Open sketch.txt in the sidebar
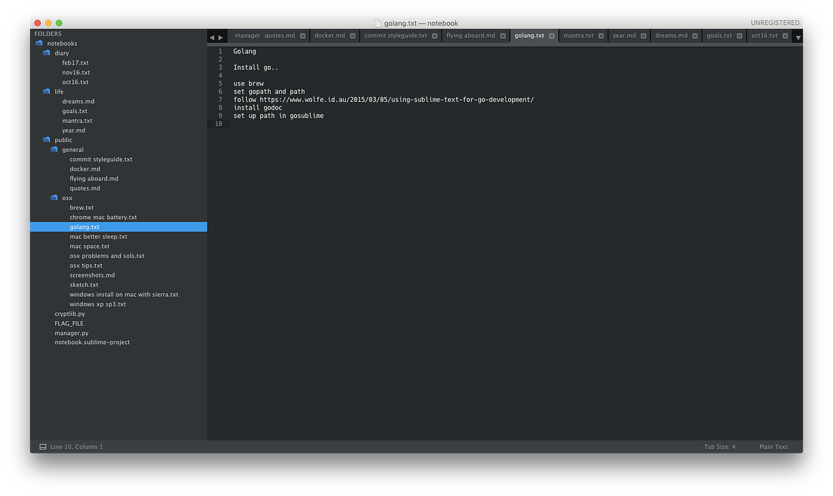The width and height of the screenshot is (833, 496). (x=84, y=285)
